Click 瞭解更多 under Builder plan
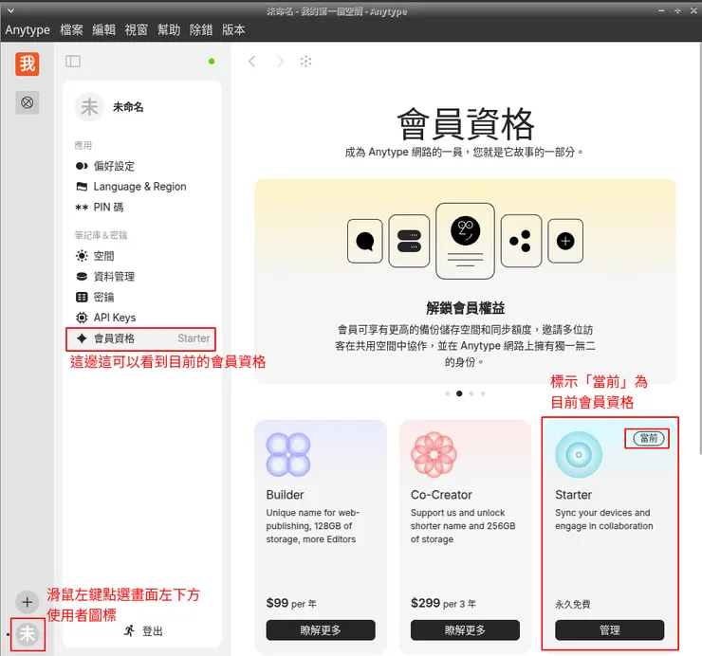702x656 pixels. (321, 630)
